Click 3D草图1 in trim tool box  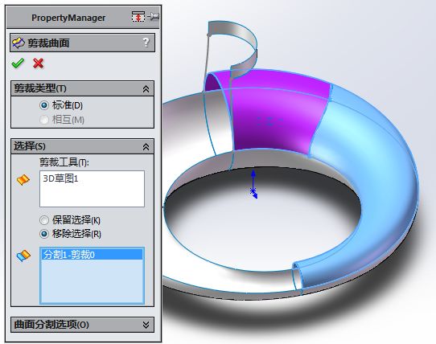[x=60, y=178]
